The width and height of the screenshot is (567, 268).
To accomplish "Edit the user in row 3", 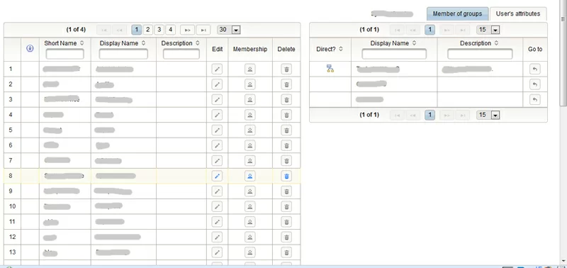I will pos(217,99).
